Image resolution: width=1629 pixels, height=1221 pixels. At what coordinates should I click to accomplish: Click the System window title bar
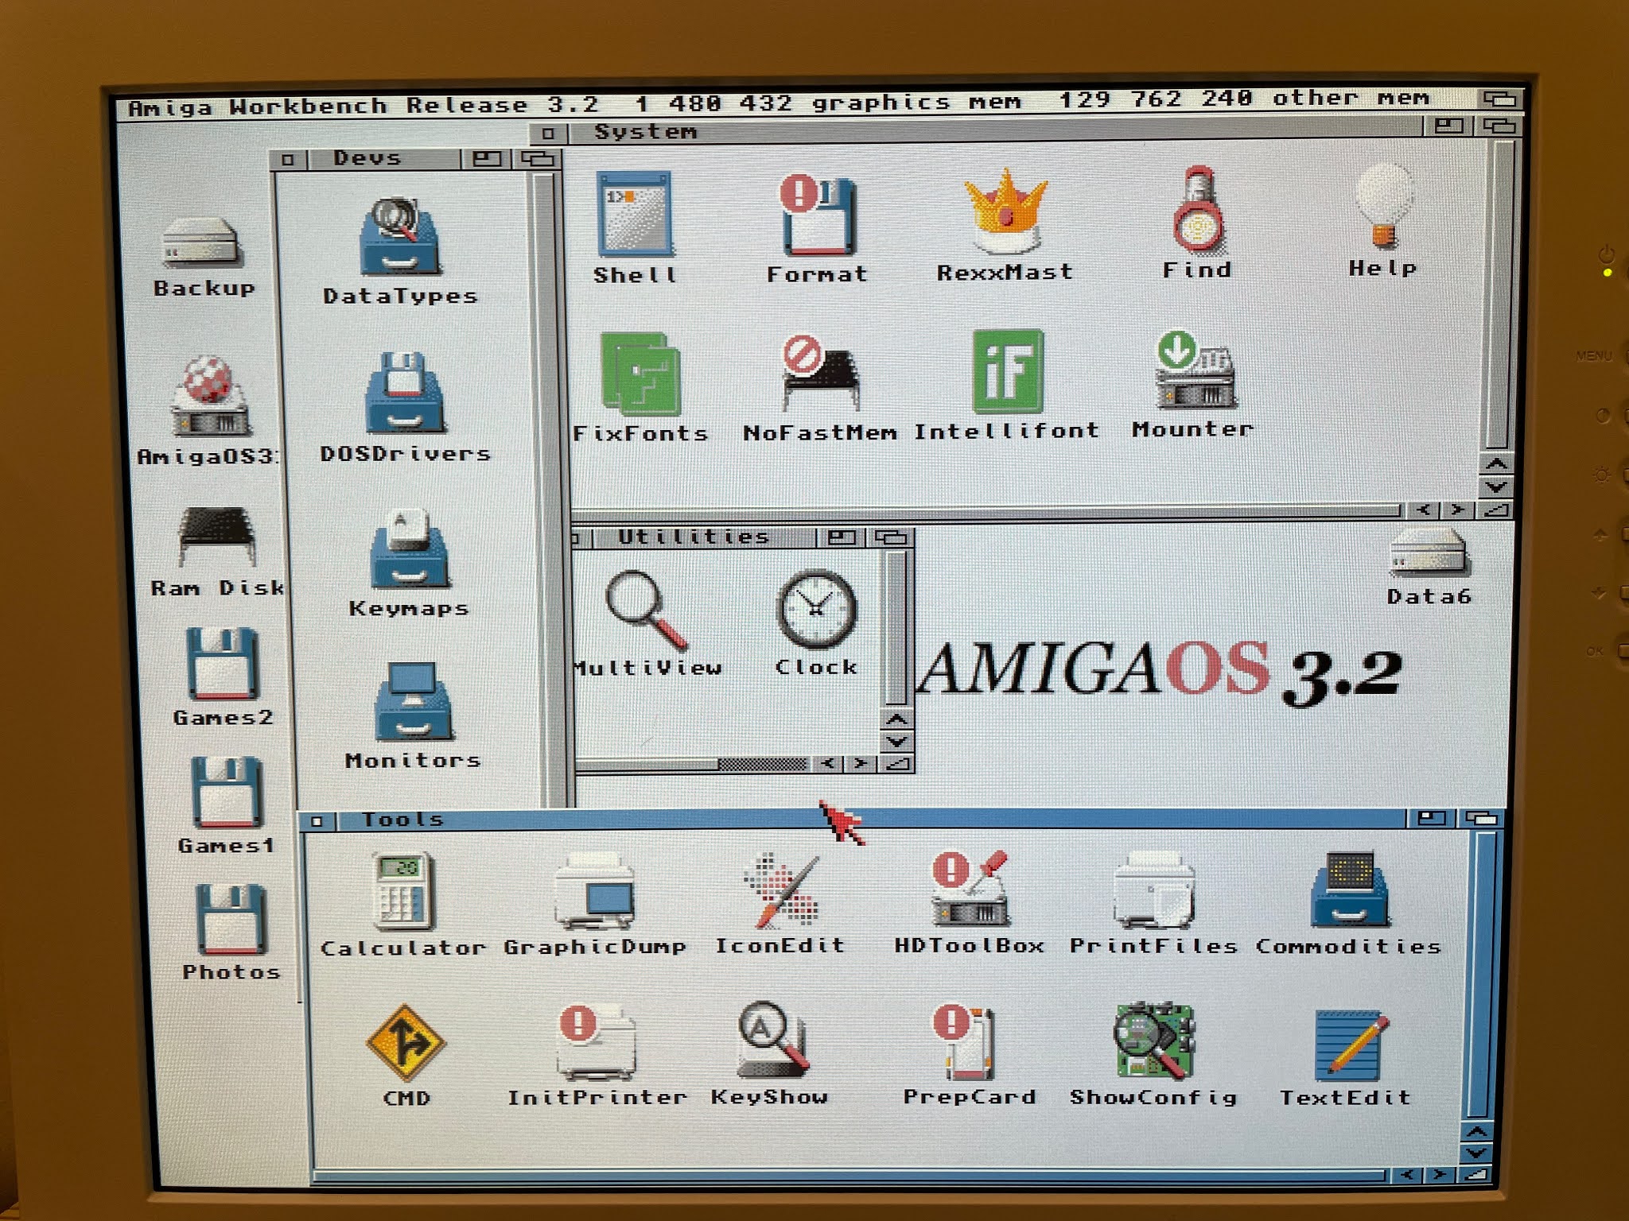[x=994, y=129]
